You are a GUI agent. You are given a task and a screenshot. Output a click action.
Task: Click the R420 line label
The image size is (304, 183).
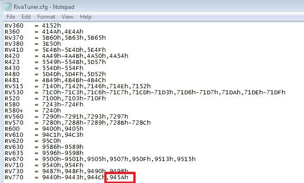pos(12,56)
